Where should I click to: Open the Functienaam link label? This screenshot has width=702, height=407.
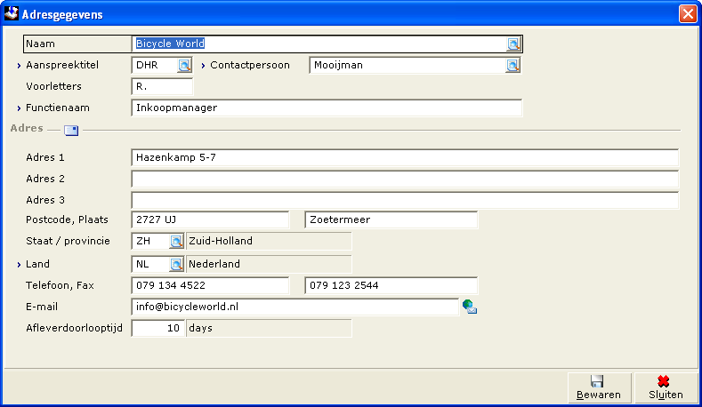coord(58,108)
